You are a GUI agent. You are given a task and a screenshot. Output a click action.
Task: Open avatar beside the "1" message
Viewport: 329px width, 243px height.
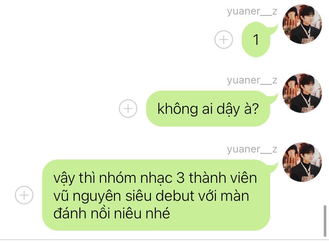click(302, 24)
